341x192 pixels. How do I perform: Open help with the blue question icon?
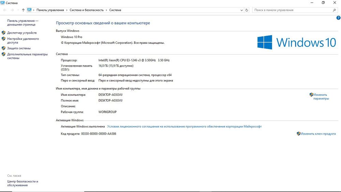338,18
